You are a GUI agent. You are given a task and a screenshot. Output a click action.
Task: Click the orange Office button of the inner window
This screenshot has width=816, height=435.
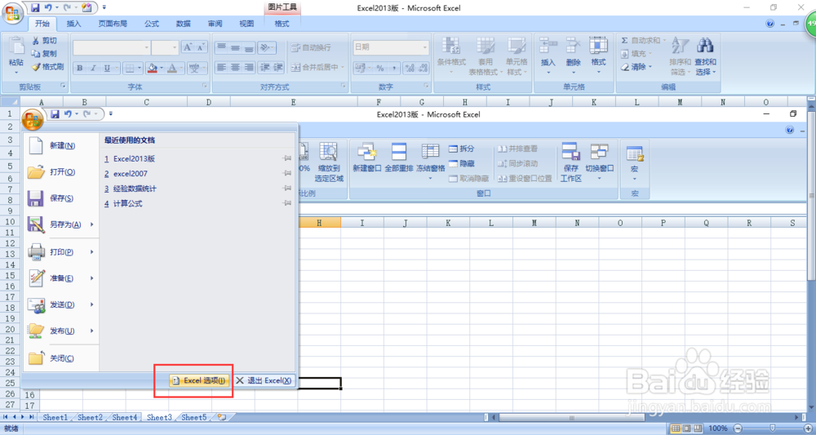pos(33,120)
